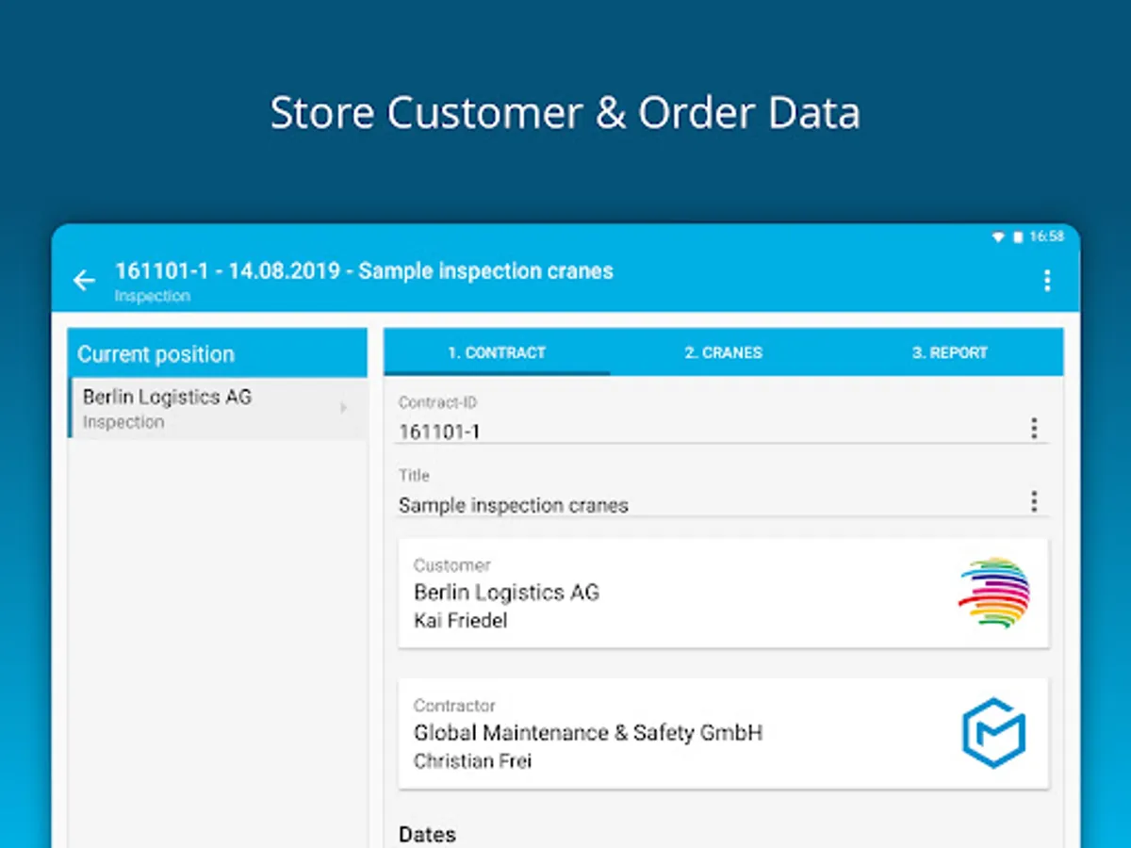Open Title field options menu
1131x848 pixels.
(1034, 501)
